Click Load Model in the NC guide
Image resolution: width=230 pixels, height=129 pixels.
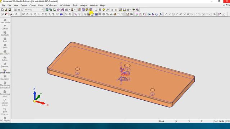click(x=5, y=21)
